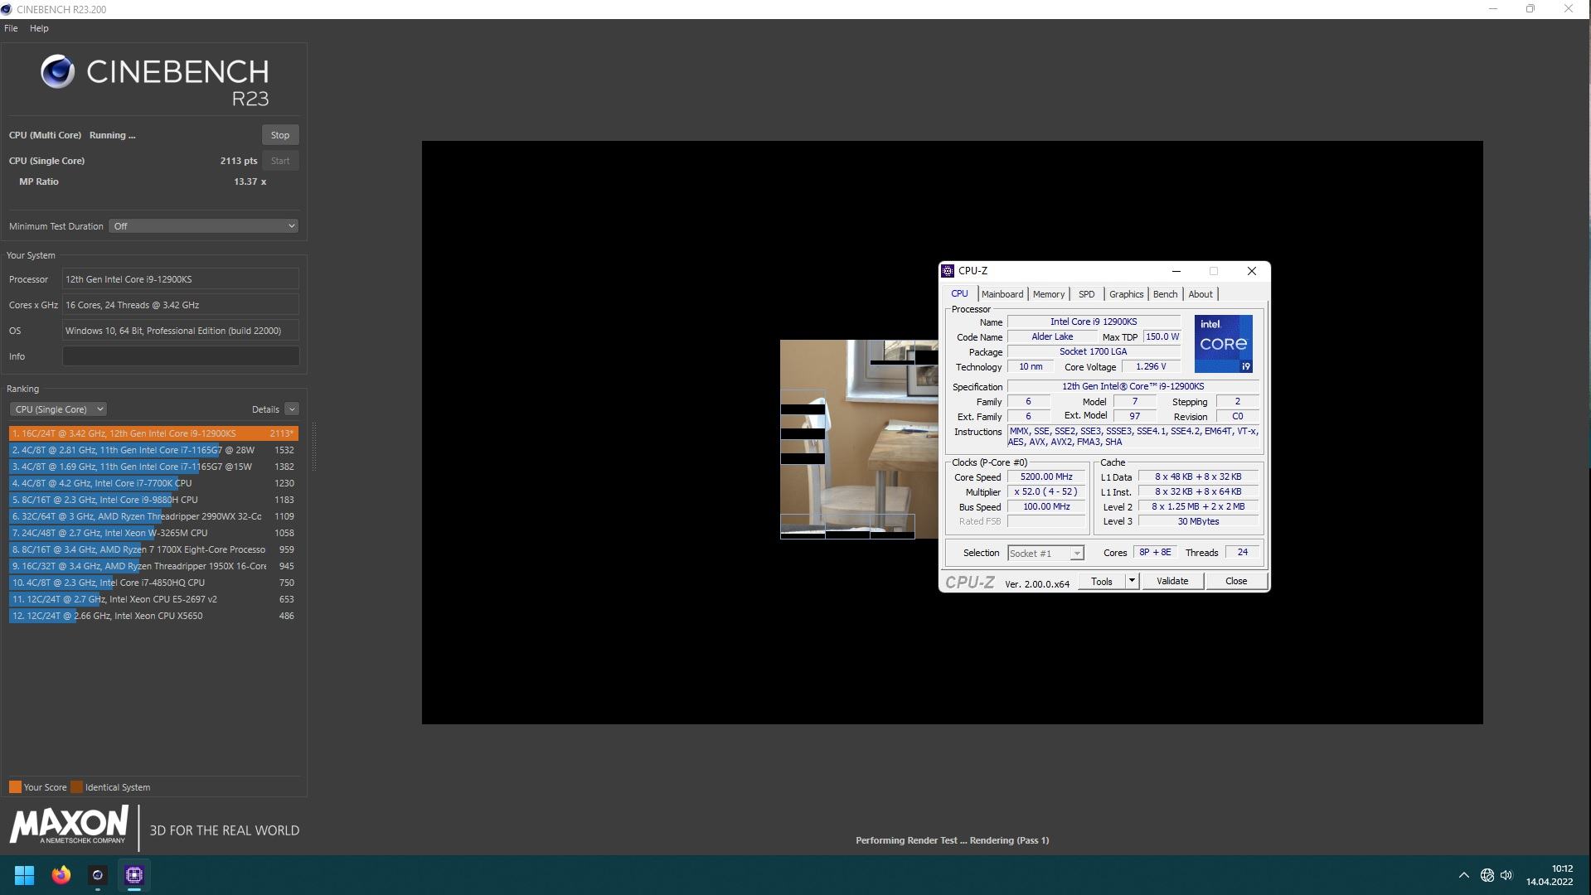Image resolution: width=1591 pixels, height=895 pixels.
Task: Click the Identical System legend swatch
Action: [76, 787]
